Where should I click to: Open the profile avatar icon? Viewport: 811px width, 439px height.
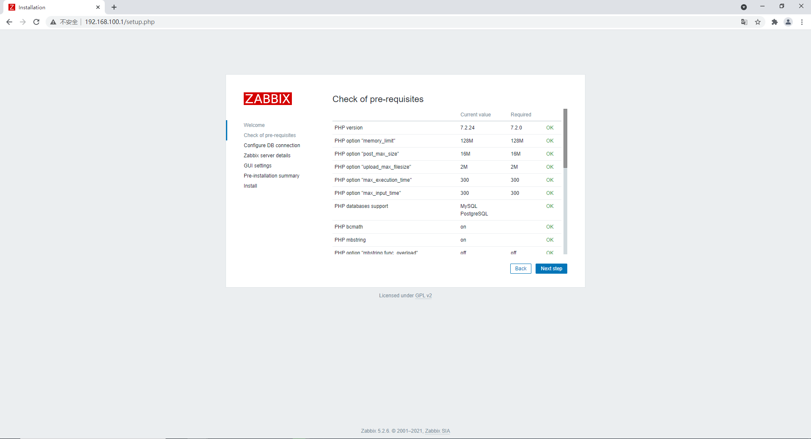788,22
